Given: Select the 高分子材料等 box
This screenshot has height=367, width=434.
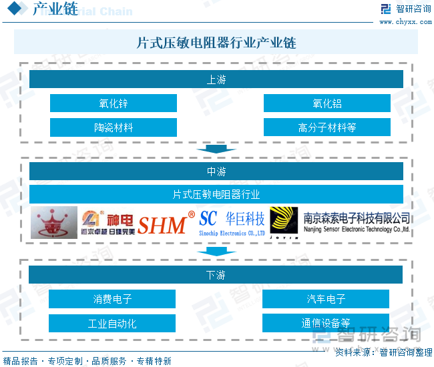Looking at the screenshot, I should pyautogui.click(x=327, y=127).
